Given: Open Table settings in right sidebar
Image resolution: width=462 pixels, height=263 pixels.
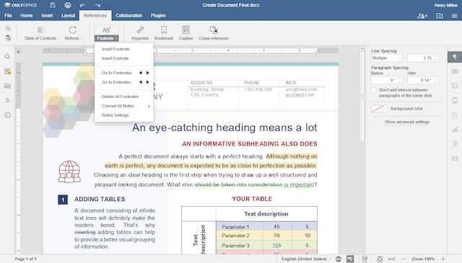Looking at the screenshot, I should 455,71.
